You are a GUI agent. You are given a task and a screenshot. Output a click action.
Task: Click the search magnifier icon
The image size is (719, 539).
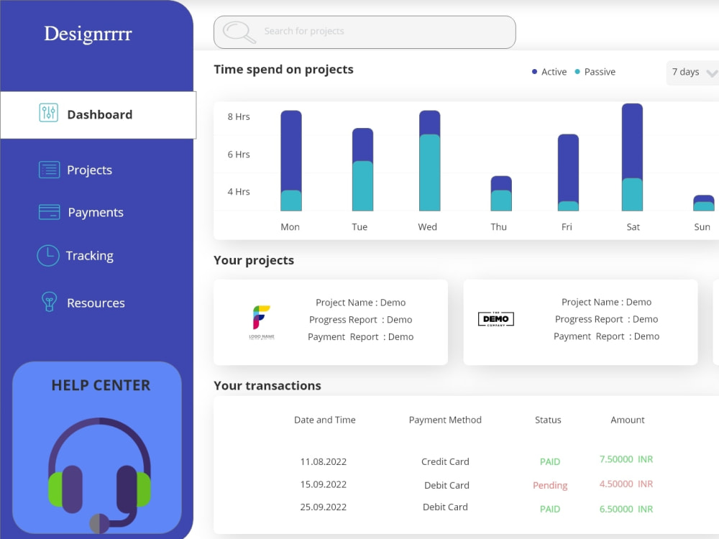click(x=239, y=32)
